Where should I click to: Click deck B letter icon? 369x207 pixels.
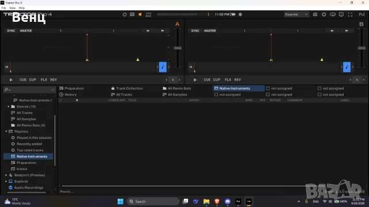[362, 24]
